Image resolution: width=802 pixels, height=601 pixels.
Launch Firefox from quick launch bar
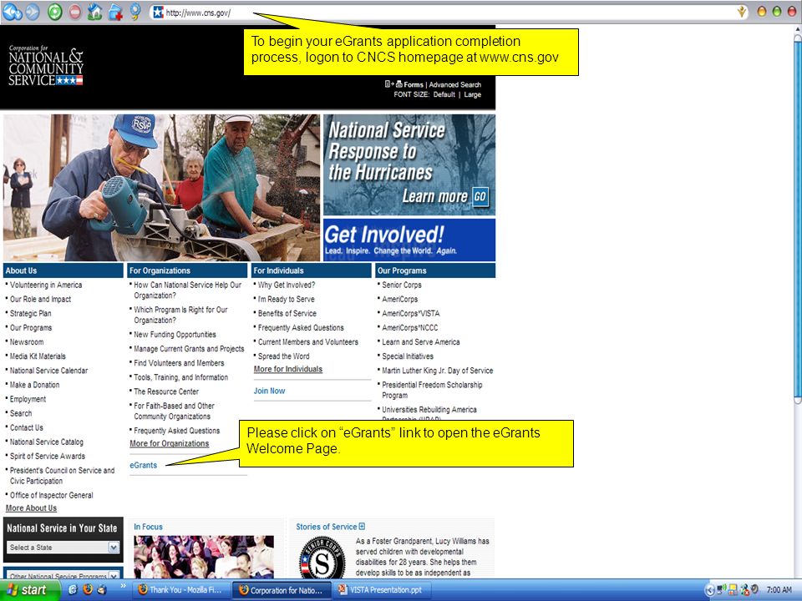(x=88, y=590)
